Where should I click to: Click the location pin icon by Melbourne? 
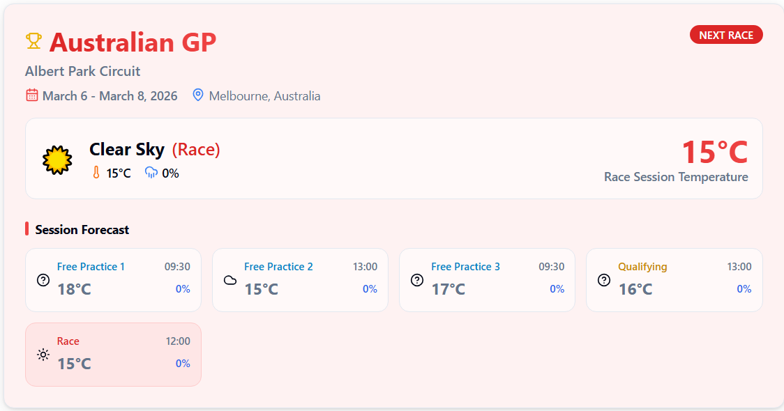click(x=198, y=95)
